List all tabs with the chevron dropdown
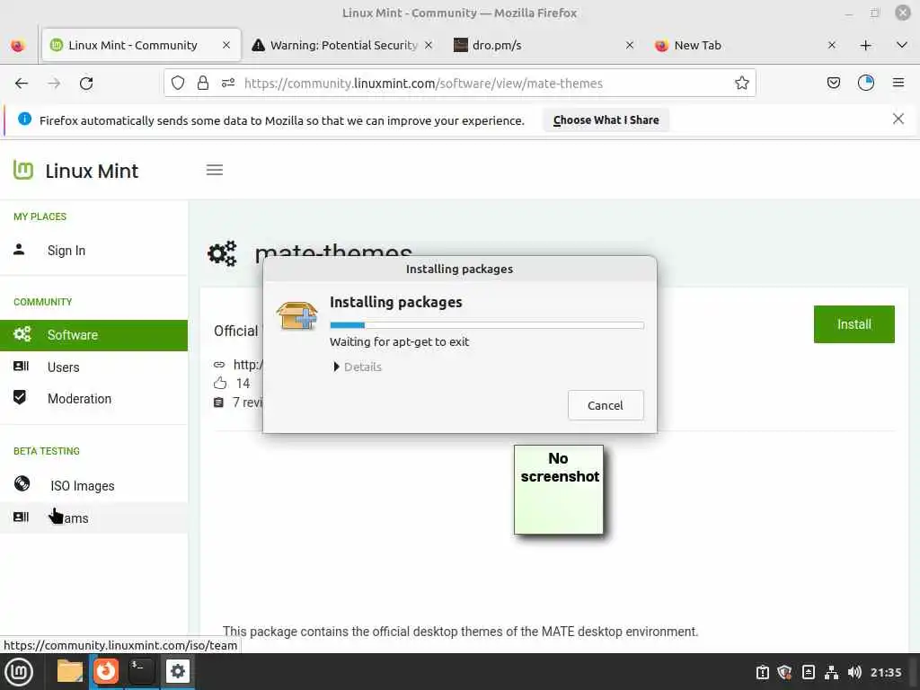This screenshot has width=920, height=690. (902, 45)
